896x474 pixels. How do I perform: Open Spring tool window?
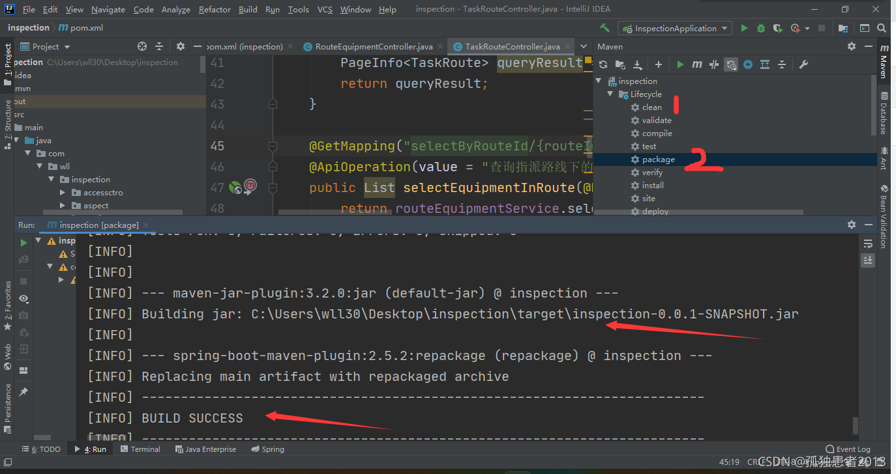pos(267,449)
